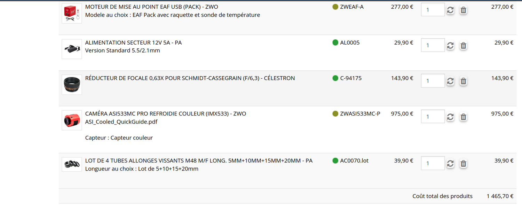Remove the 12V 5A power supply
The height and width of the screenshot is (205, 522).
(463, 46)
